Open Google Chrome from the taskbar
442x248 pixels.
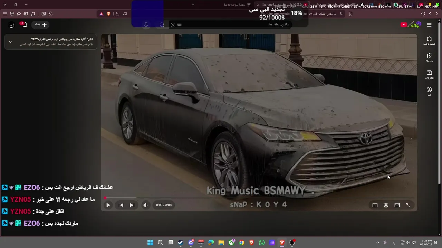click(241, 242)
